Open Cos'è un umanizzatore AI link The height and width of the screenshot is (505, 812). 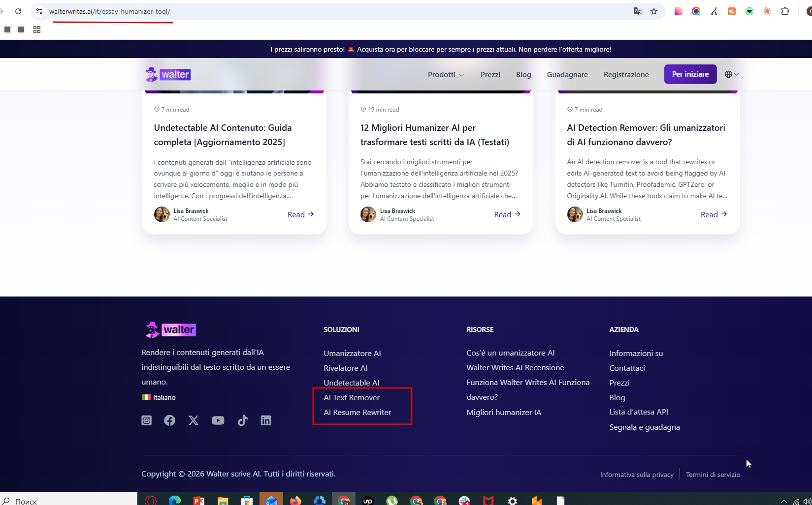point(511,353)
